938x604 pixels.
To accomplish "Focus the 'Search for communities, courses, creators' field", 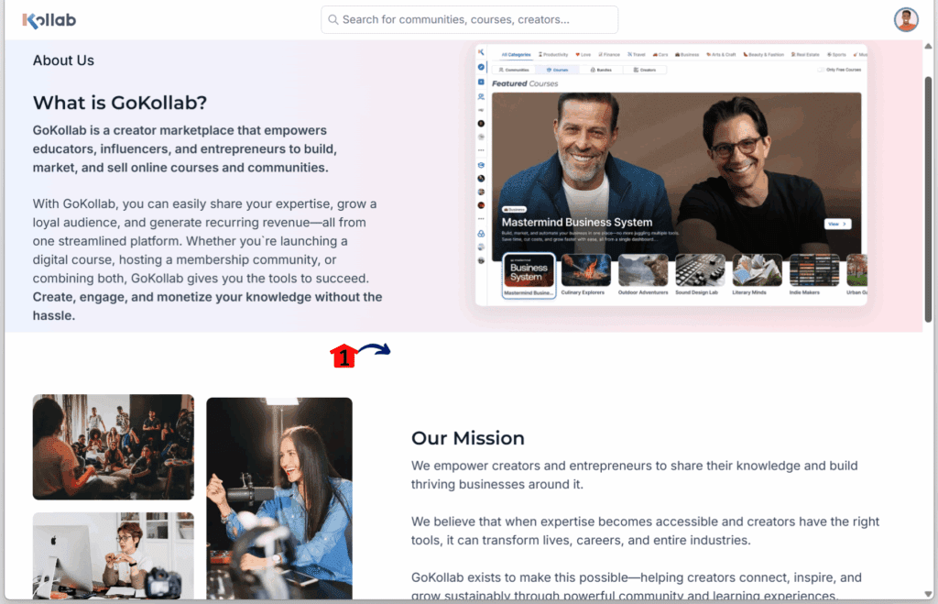I will [x=470, y=20].
